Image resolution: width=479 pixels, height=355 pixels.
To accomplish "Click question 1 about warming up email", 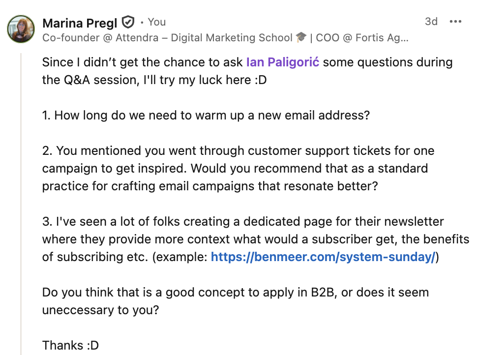I will [206, 116].
